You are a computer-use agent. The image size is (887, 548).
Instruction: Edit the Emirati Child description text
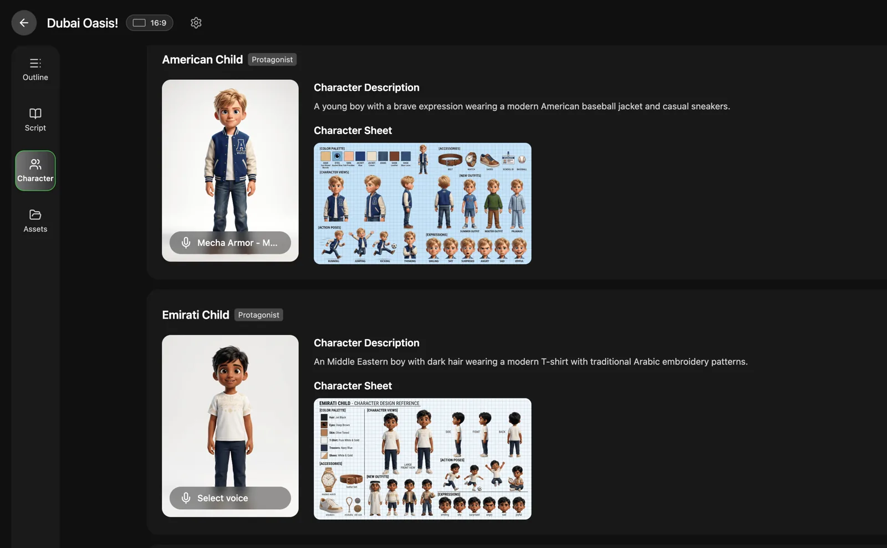coord(530,362)
